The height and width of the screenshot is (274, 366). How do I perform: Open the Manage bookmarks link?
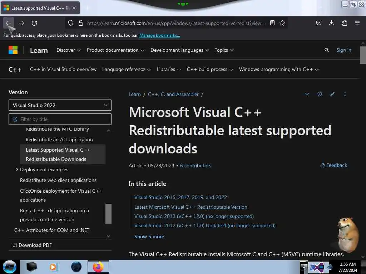tap(160, 35)
